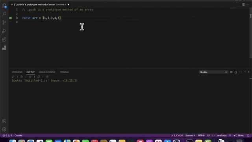Viewport: 252px width, 142px height.
Task: Select the Untitled-1 editor tab
Action: pos(40,4)
